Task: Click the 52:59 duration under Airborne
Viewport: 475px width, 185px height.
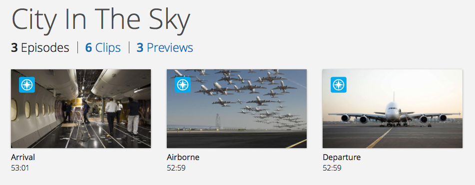Action: 176,168
